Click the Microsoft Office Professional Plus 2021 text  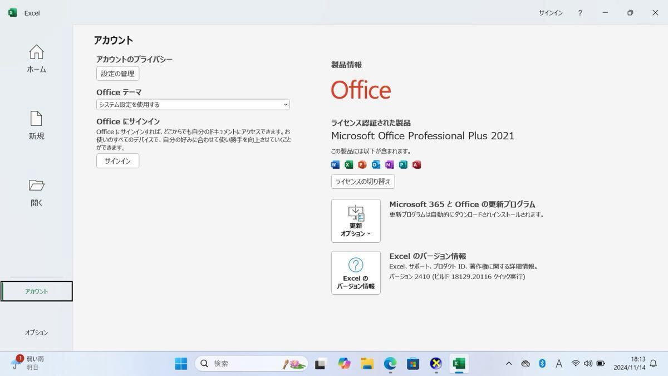click(423, 136)
